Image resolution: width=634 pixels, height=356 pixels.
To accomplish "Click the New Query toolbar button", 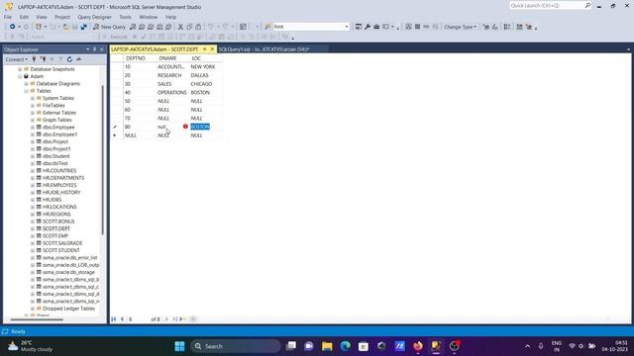I will [109, 27].
